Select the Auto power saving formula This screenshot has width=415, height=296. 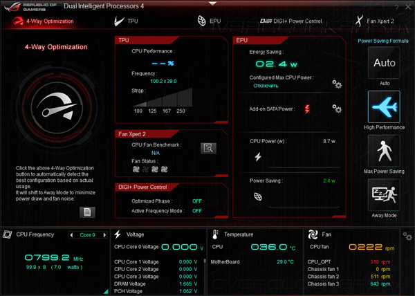tap(384, 63)
